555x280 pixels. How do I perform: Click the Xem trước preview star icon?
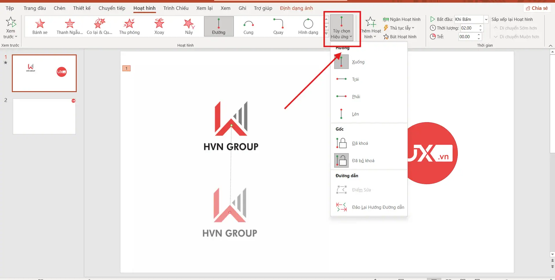[11, 22]
